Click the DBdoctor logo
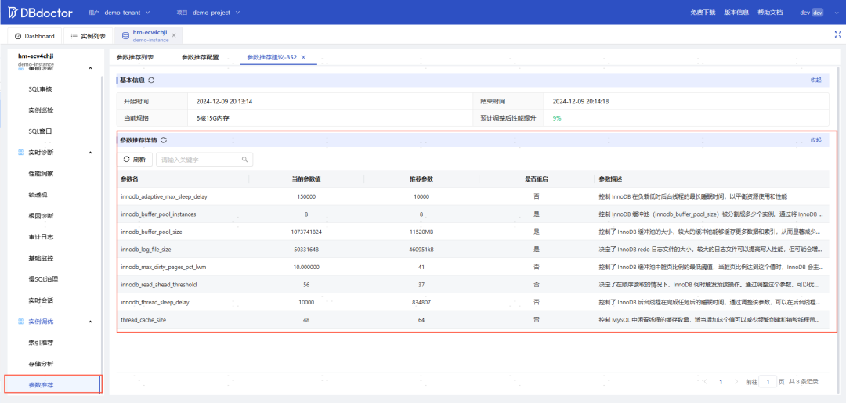Viewport: 846px width, 403px height. [x=39, y=12]
